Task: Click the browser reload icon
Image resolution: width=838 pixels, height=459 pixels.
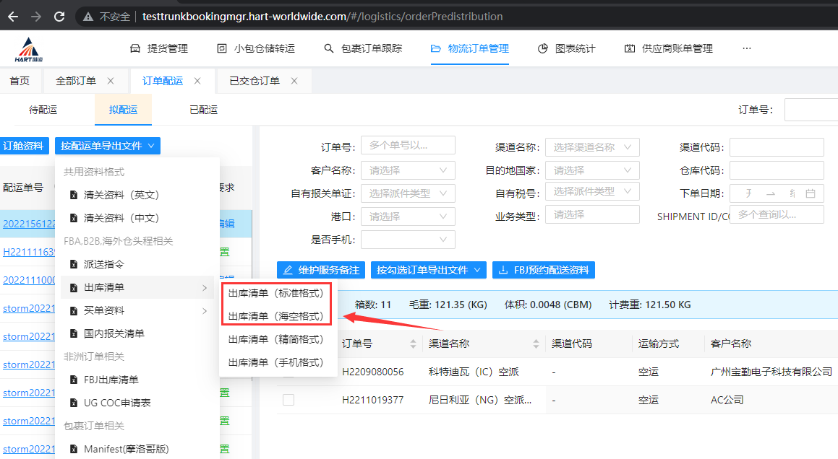Action: pyautogui.click(x=59, y=16)
